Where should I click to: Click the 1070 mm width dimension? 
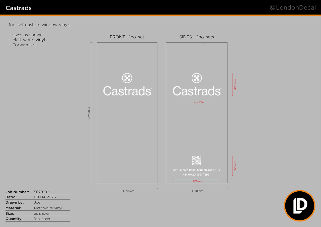coord(128,191)
